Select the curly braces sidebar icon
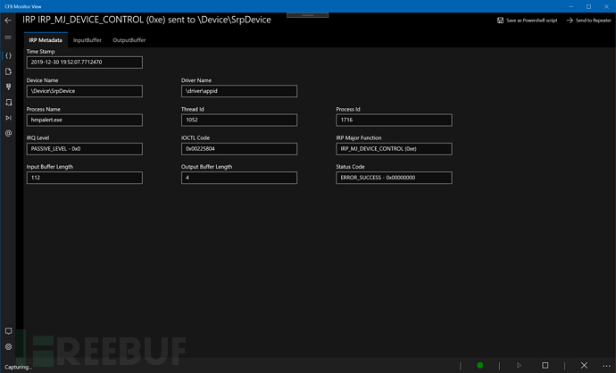This screenshot has height=373, width=616. tap(8, 55)
